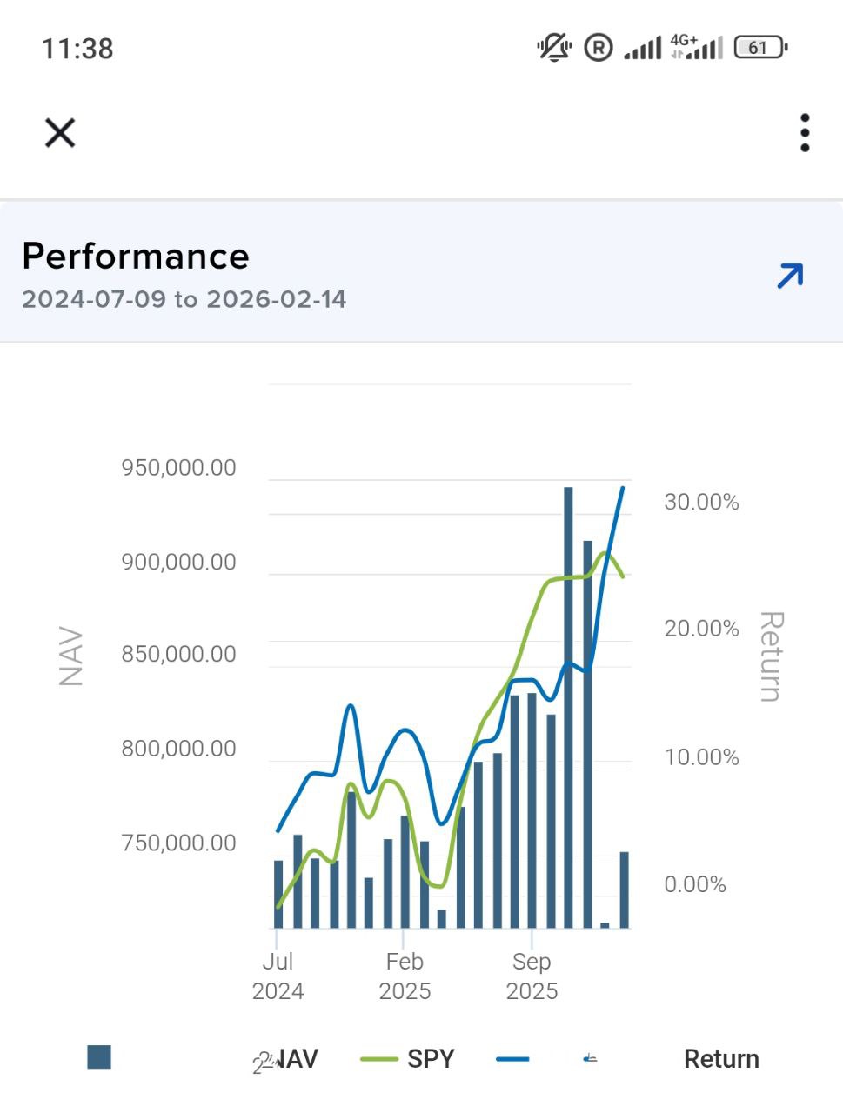Tap the battery indicator icon
843x1113 pixels.
click(x=760, y=47)
